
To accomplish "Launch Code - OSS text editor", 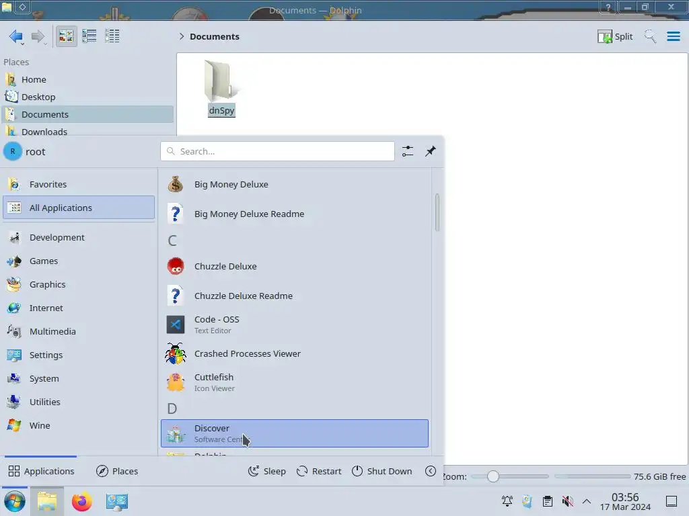I will click(295, 325).
